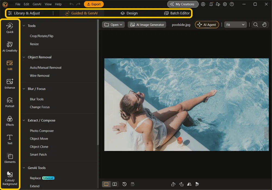Open the GenAI menu
The height and width of the screenshot is (190, 272).
click(x=37, y=4)
